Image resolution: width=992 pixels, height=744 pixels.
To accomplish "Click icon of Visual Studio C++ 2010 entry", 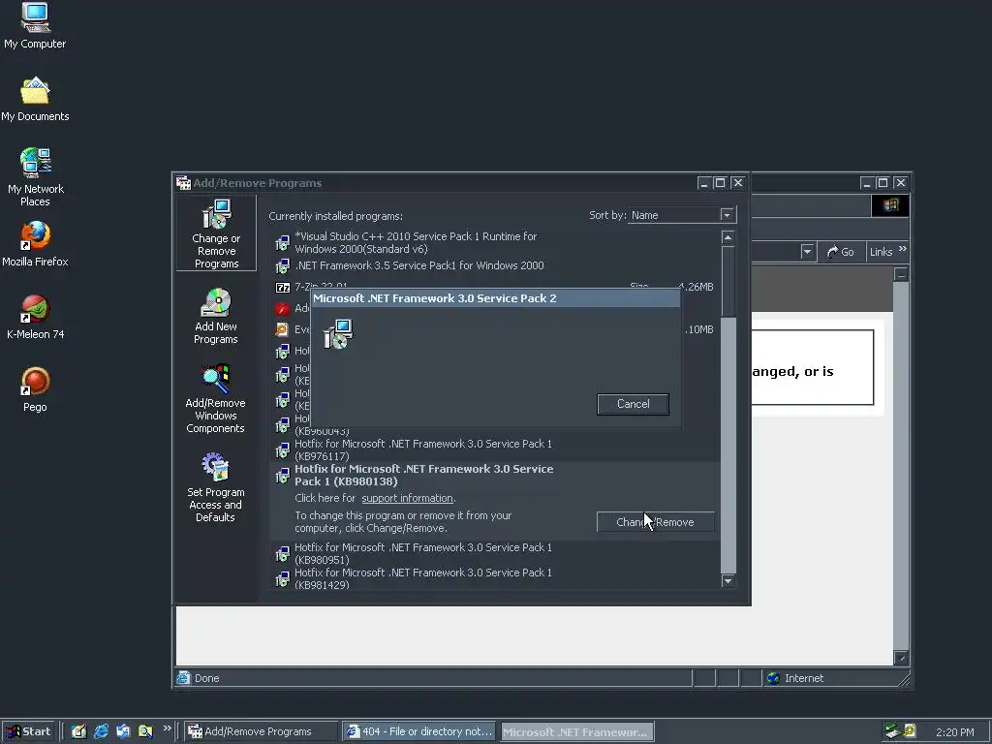I will click(x=282, y=242).
